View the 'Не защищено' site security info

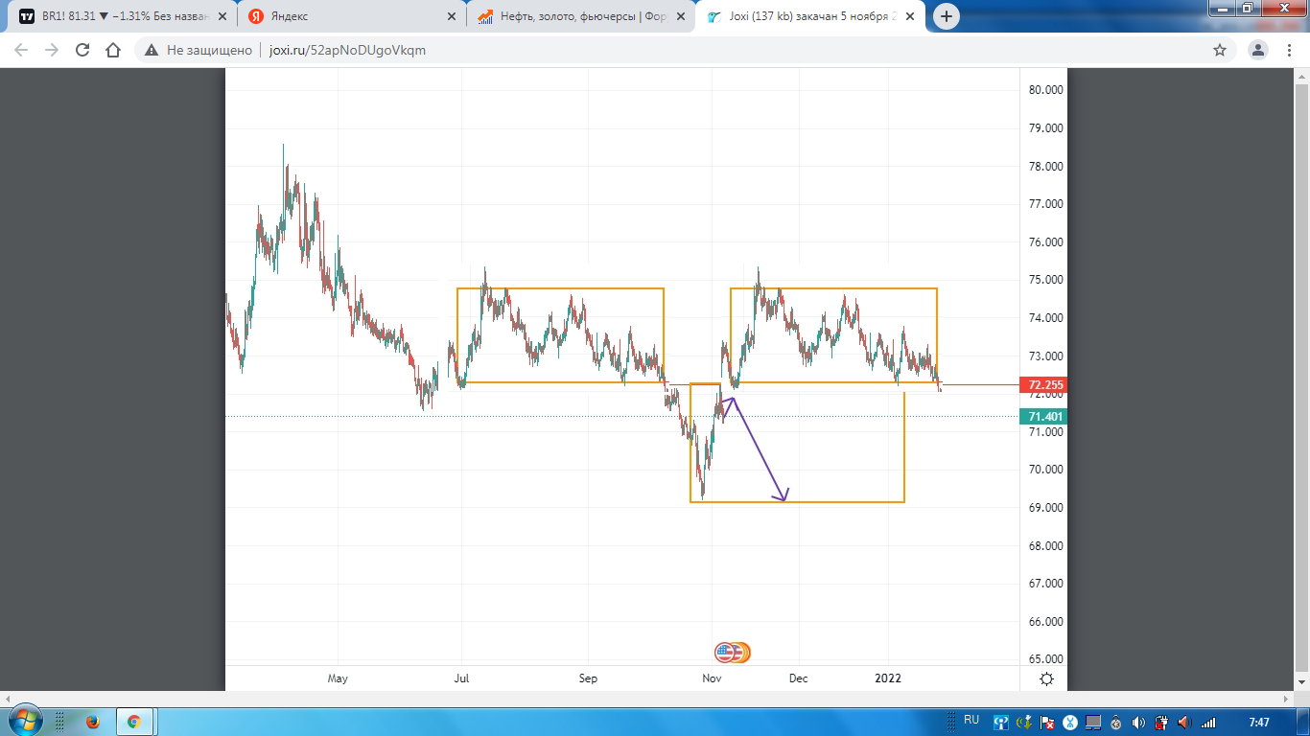[199, 50]
